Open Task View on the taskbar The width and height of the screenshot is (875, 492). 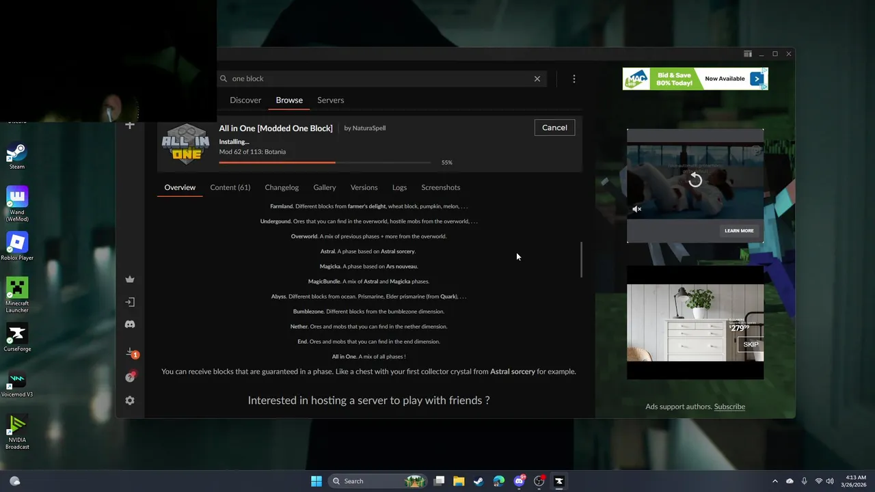click(440, 481)
